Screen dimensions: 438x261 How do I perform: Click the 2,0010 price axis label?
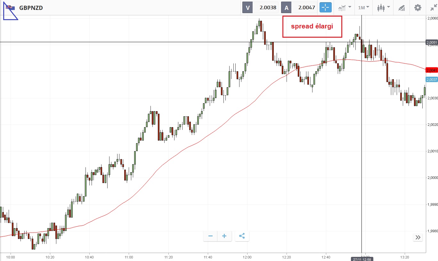click(432, 151)
